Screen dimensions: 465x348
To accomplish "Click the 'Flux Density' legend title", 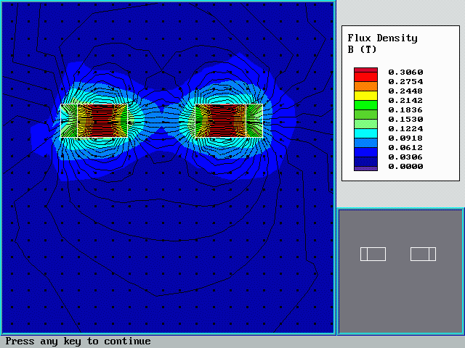I will click(382, 38).
